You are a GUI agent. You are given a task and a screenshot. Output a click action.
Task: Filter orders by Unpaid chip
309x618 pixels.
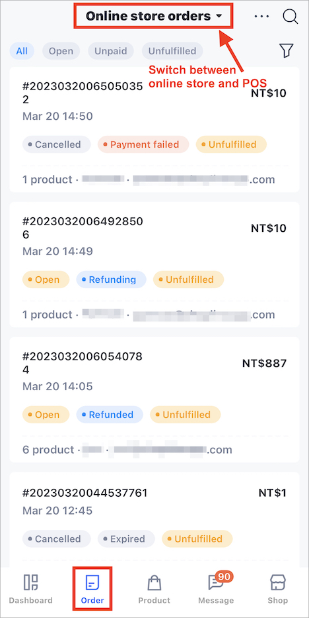(x=111, y=51)
